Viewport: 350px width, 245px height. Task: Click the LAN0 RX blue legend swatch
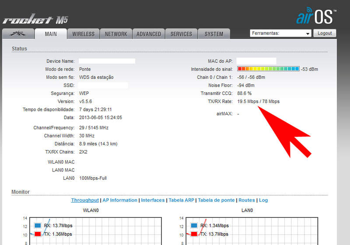(194, 225)
